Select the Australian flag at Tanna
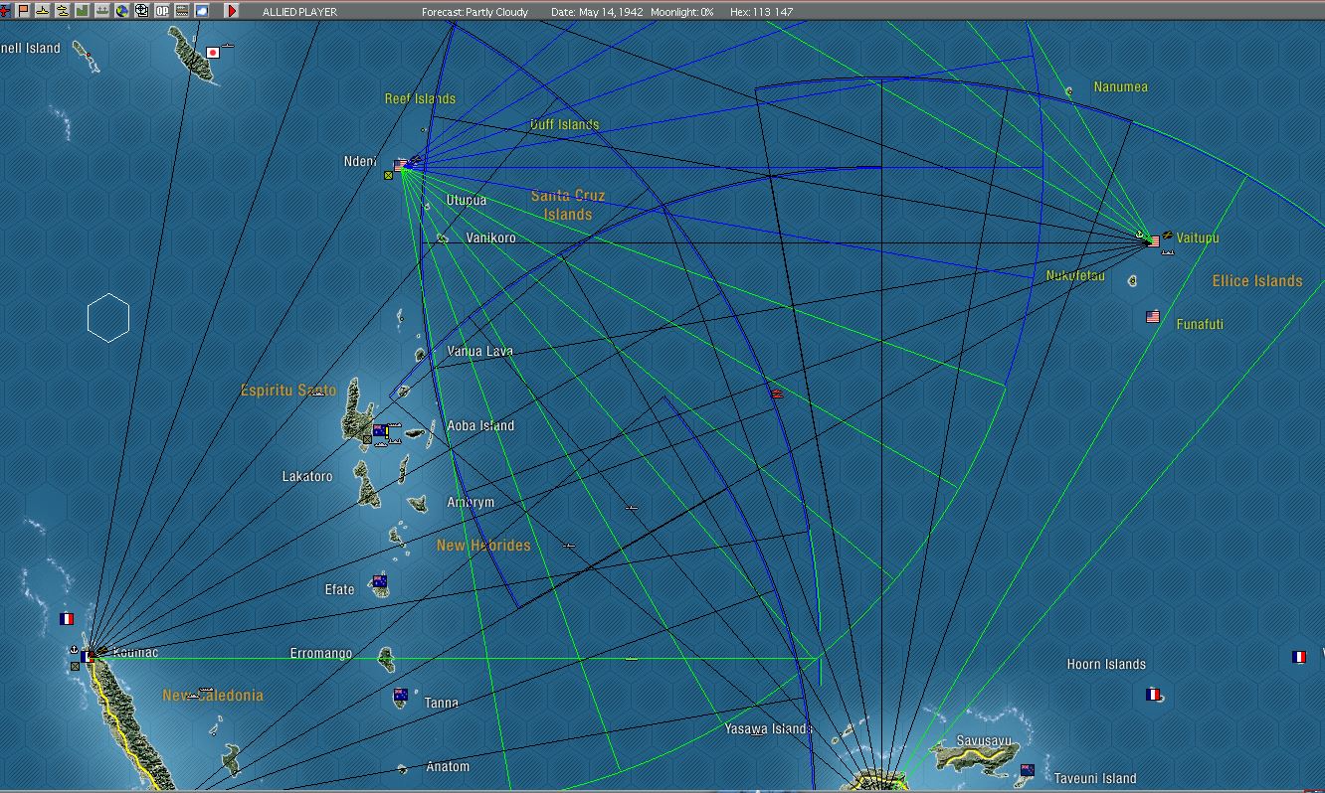 401,696
